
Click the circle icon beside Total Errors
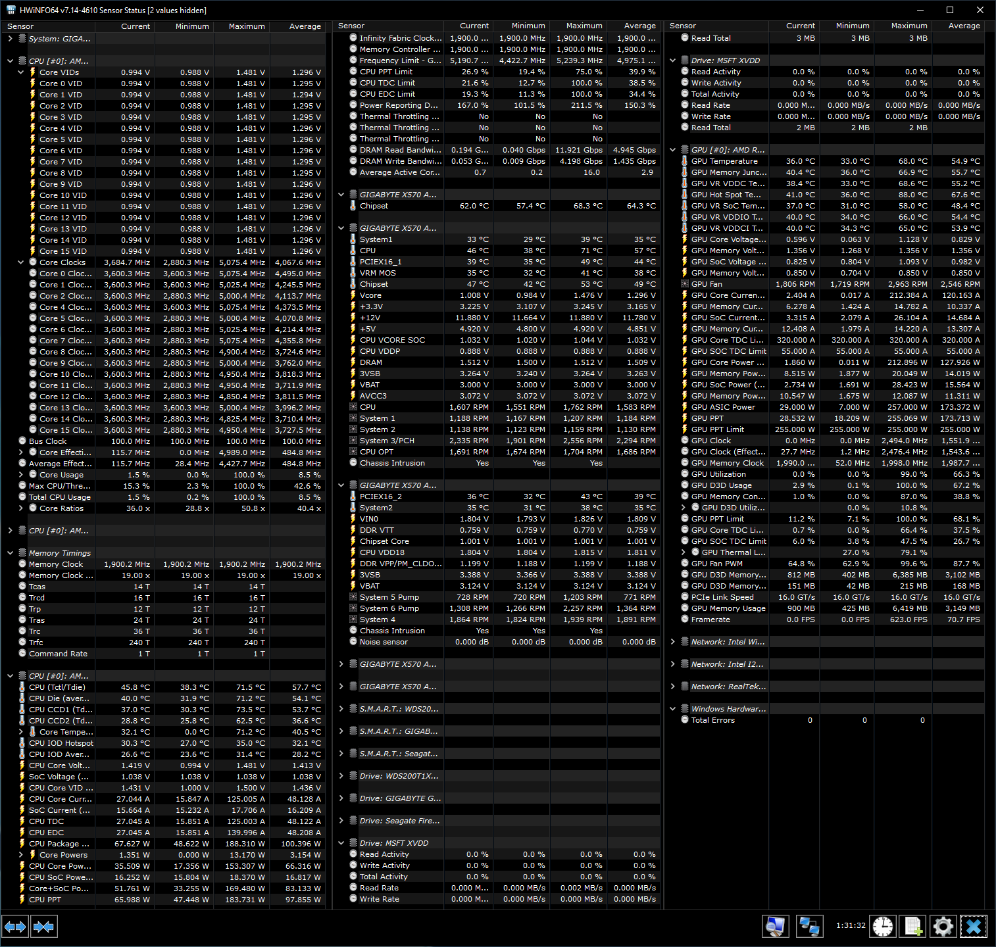coord(685,720)
